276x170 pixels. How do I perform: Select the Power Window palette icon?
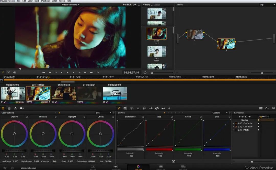(x=132, y=108)
